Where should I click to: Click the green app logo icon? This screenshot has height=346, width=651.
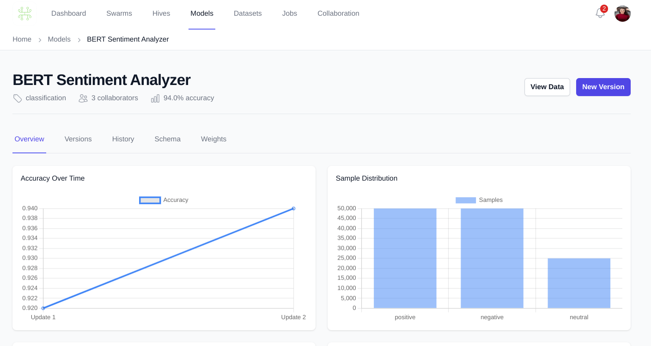pyautogui.click(x=24, y=13)
